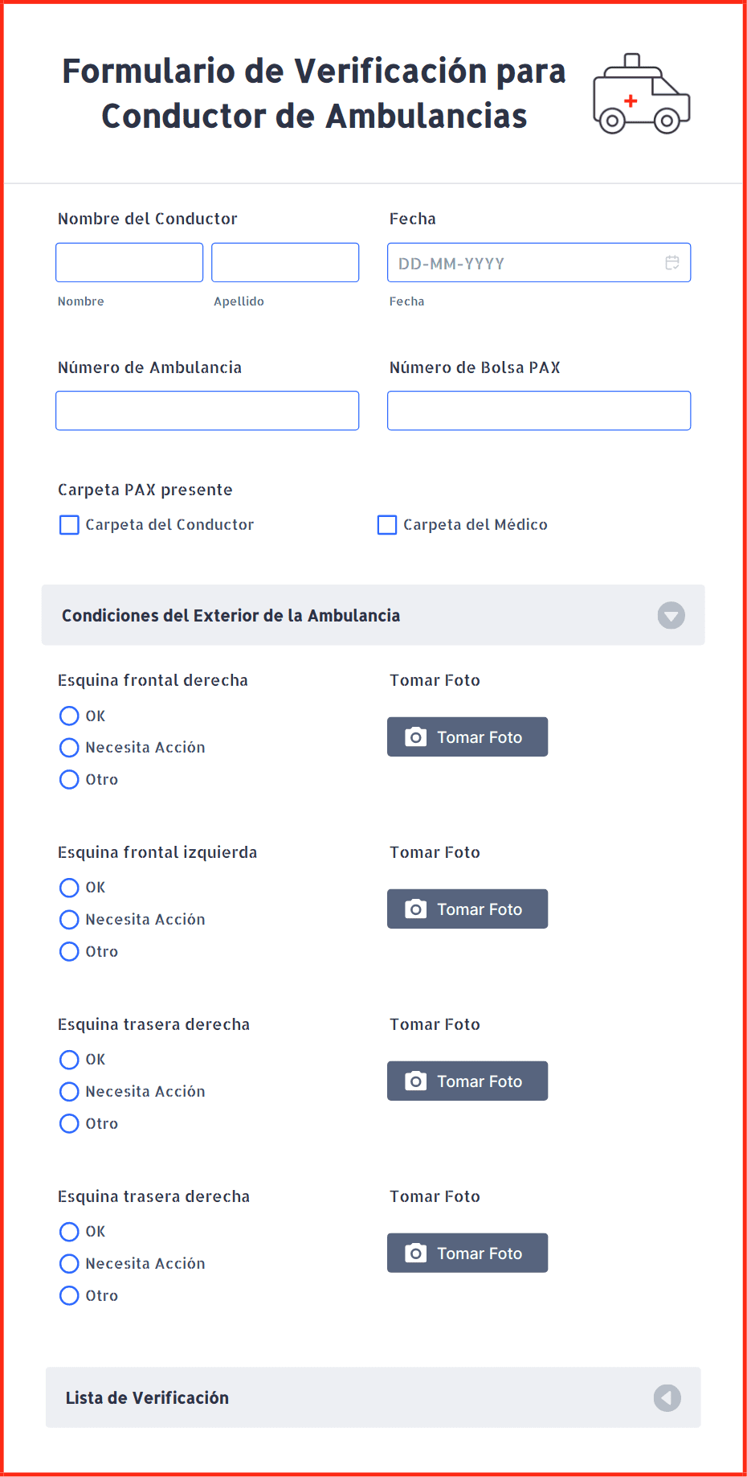Select Otro for Esquina frontal derecha
The height and width of the screenshot is (1477, 747).
(70, 779)
